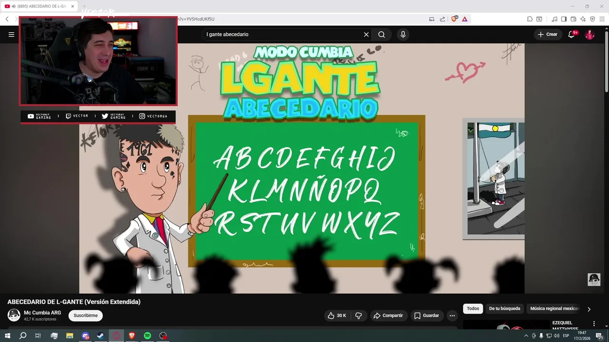Click the channel watermark in the video corner
This screenshot has height=342, width=609.
click(x=594, y=279)
